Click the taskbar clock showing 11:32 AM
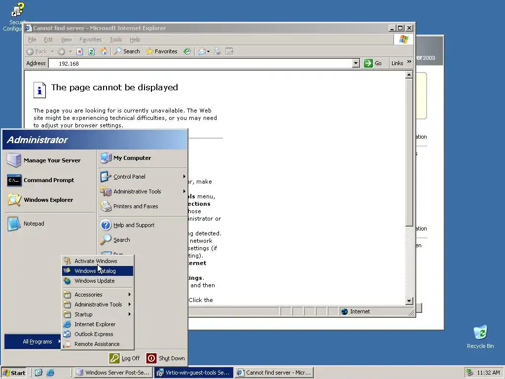The image size is (505, 379). pos(488,373)
